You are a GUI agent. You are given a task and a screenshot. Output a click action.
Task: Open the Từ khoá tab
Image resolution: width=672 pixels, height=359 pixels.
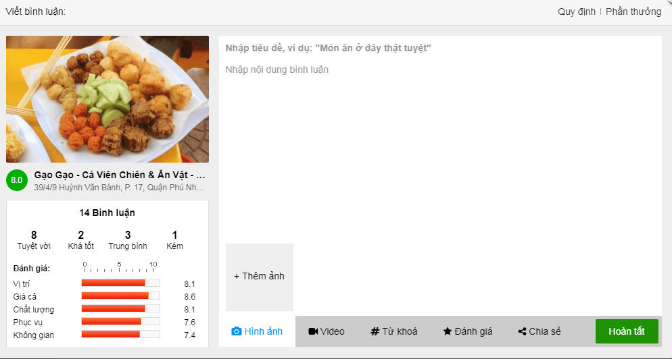394,331
